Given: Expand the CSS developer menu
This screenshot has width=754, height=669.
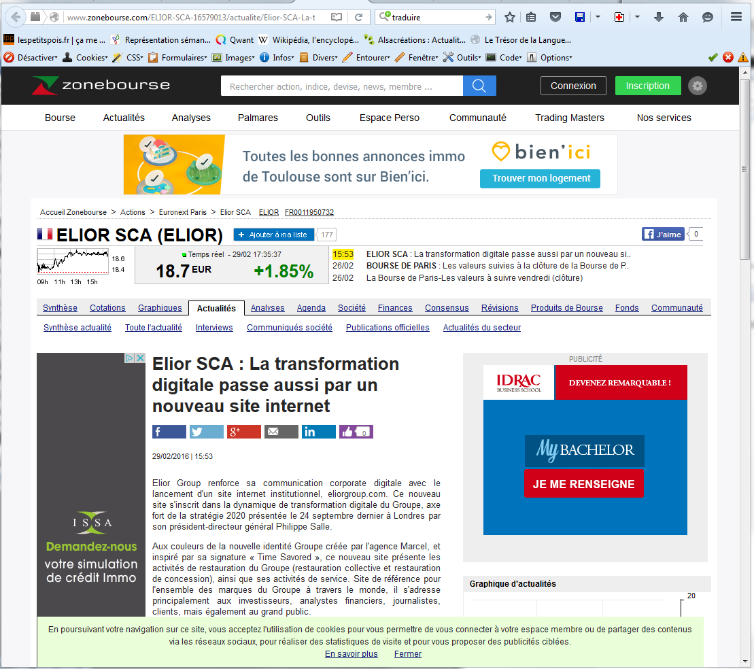Looking at the screenshot, I should click(x=128, y=58).
